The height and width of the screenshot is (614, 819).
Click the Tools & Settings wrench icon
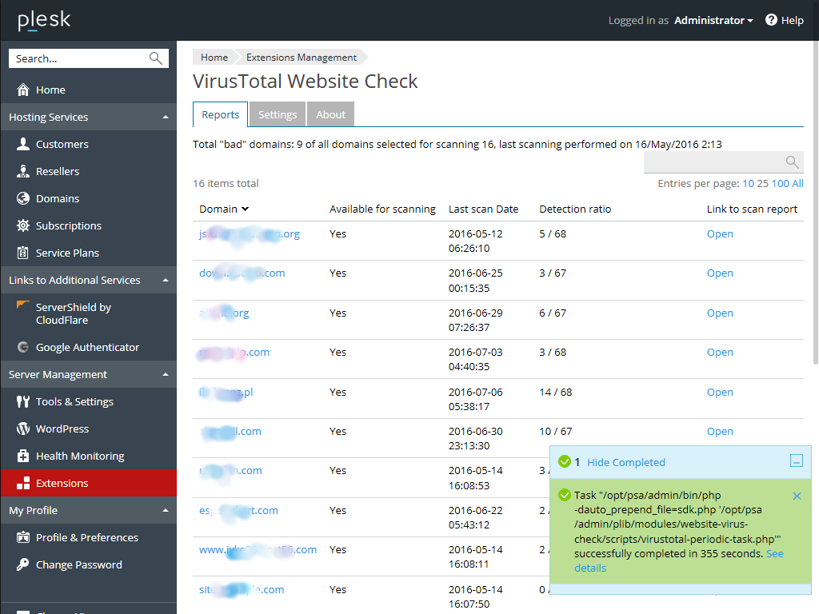click(x=23, y=401)
